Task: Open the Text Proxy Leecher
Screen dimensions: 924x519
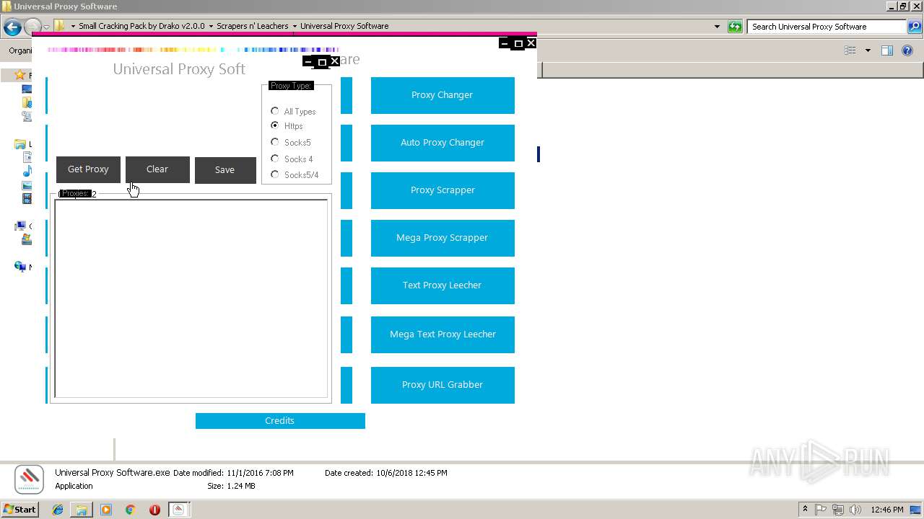Action: [x=443, y=285]
